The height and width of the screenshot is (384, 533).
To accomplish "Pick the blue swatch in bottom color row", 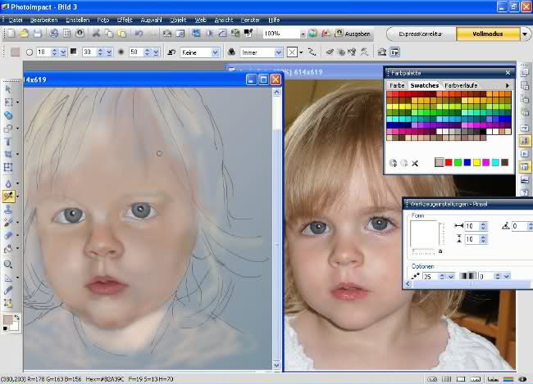I will point(467,162).
